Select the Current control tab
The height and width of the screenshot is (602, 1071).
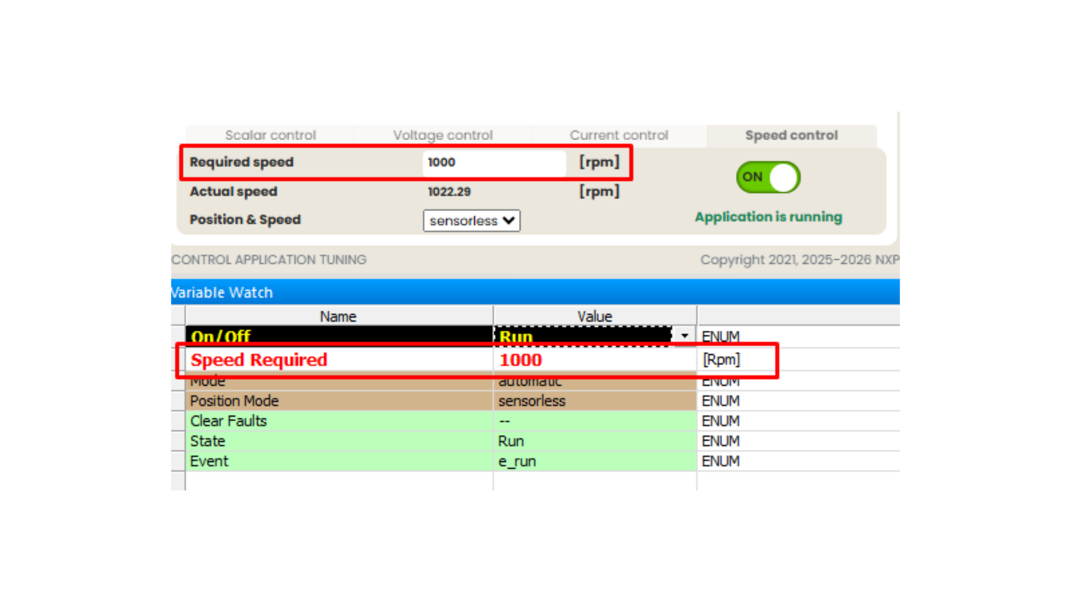point(619,135)
